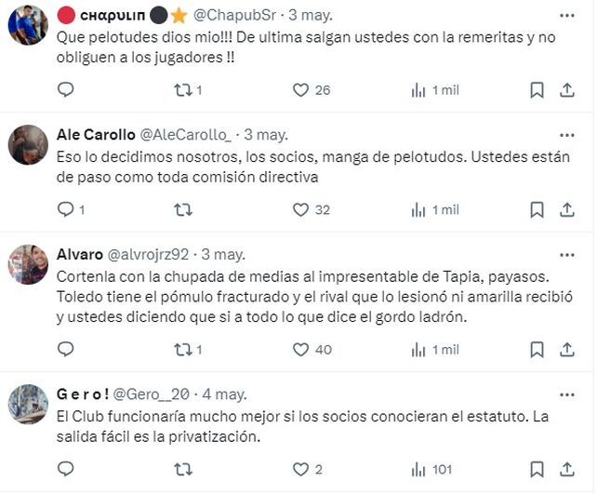View analytics for G e r o ! tweet

coord(418,470)
